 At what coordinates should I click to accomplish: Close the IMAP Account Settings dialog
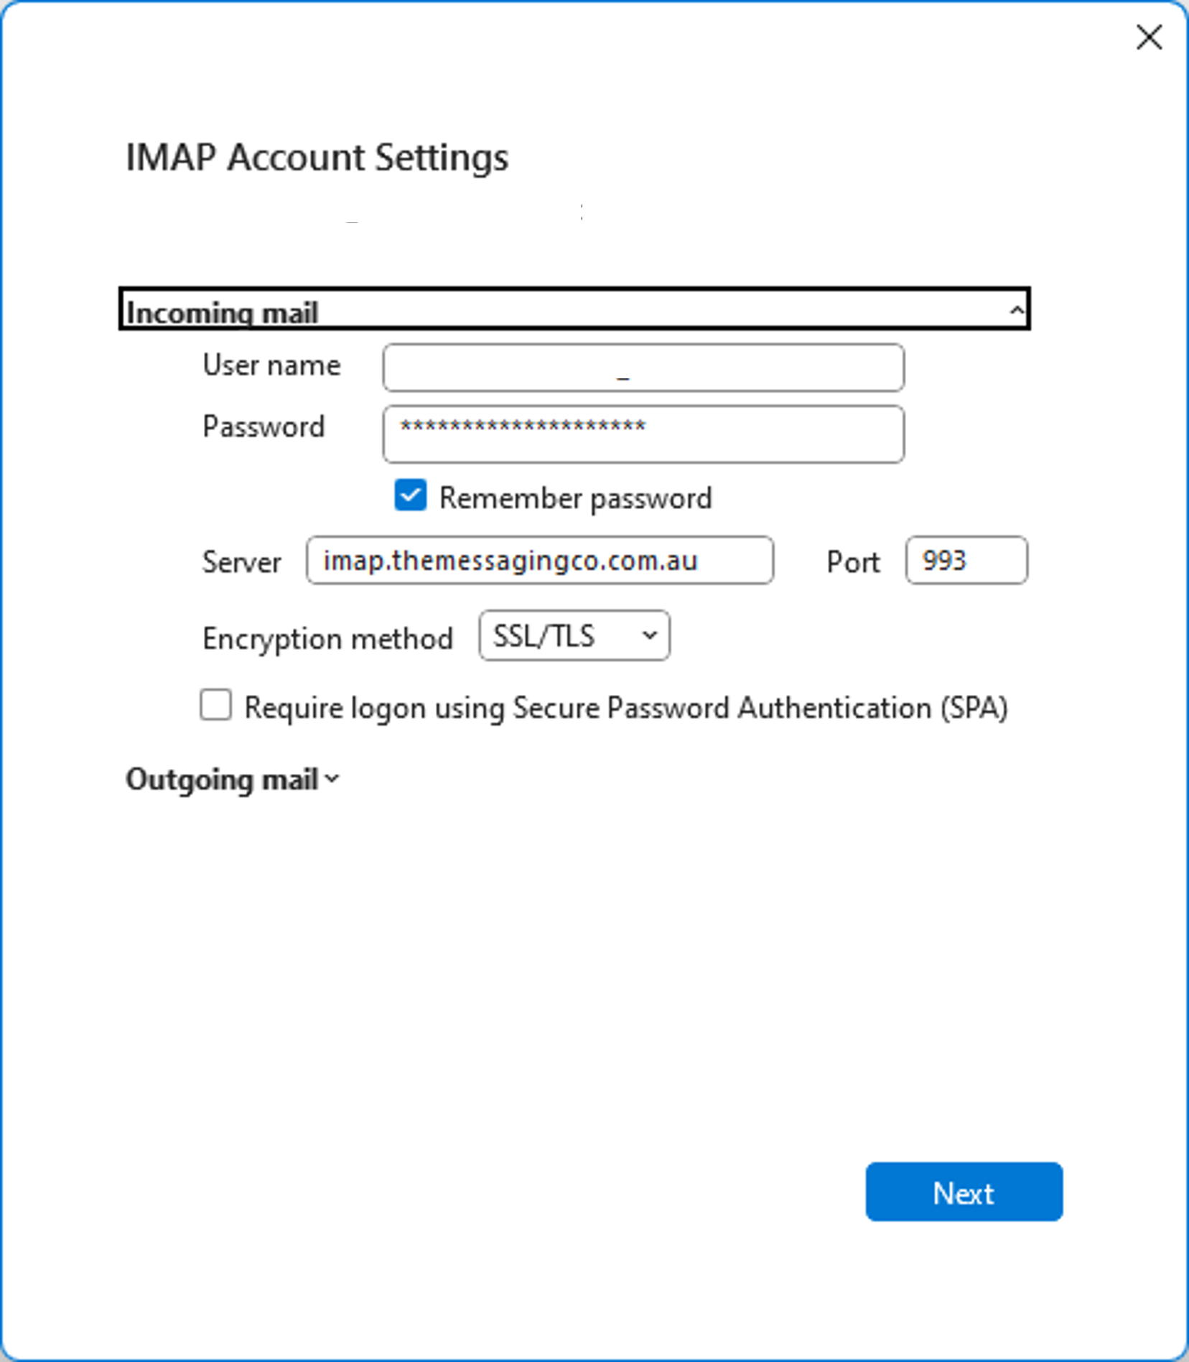click(x=1149, y=37)
